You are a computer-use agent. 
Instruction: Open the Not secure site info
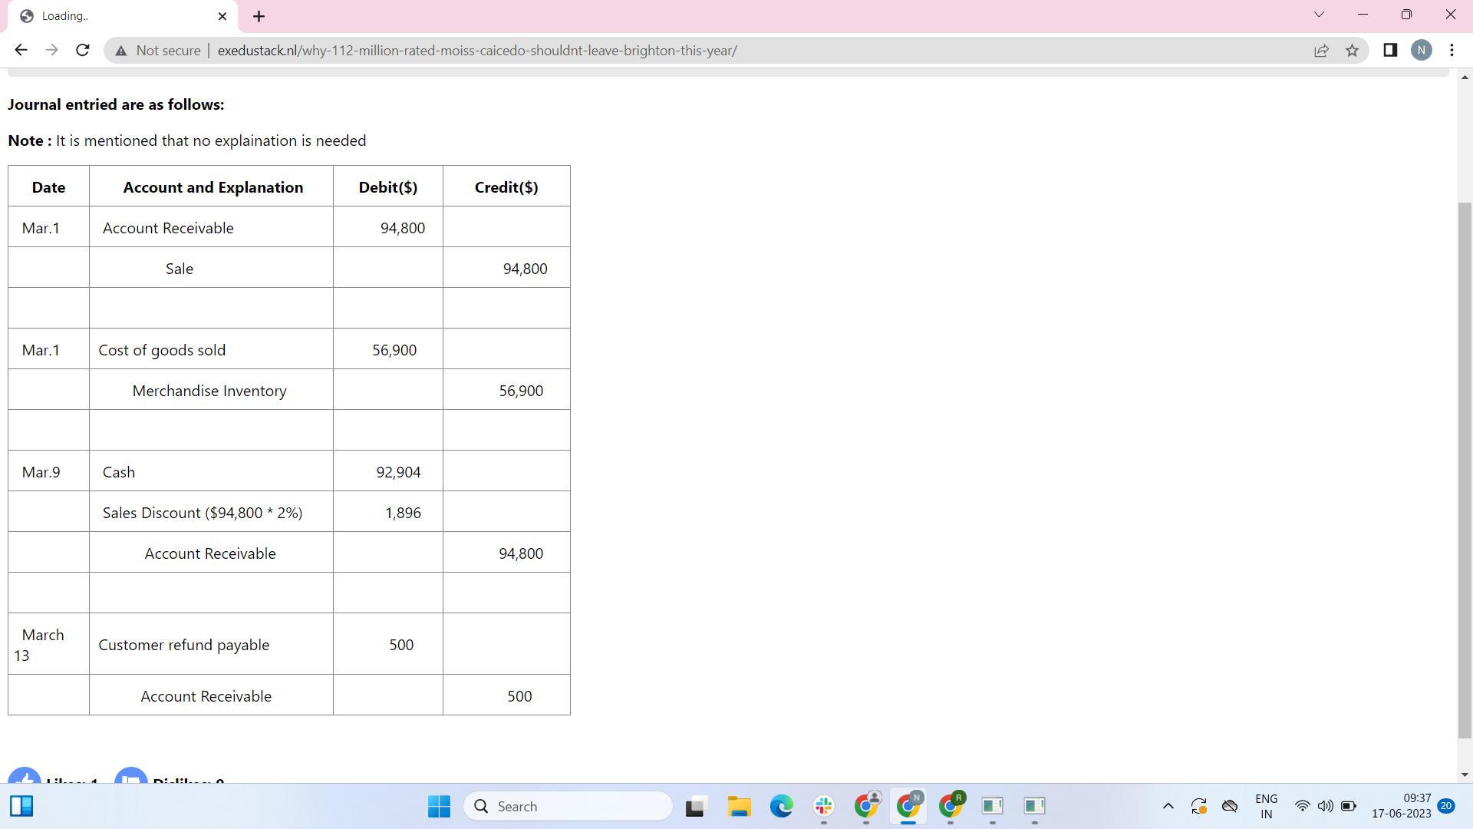[158, 51]
